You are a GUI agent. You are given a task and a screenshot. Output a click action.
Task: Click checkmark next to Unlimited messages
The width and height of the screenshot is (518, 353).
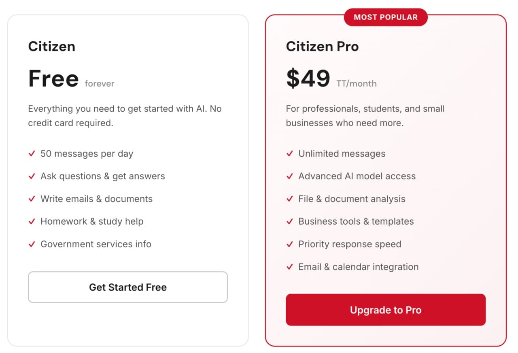[289, 154]
